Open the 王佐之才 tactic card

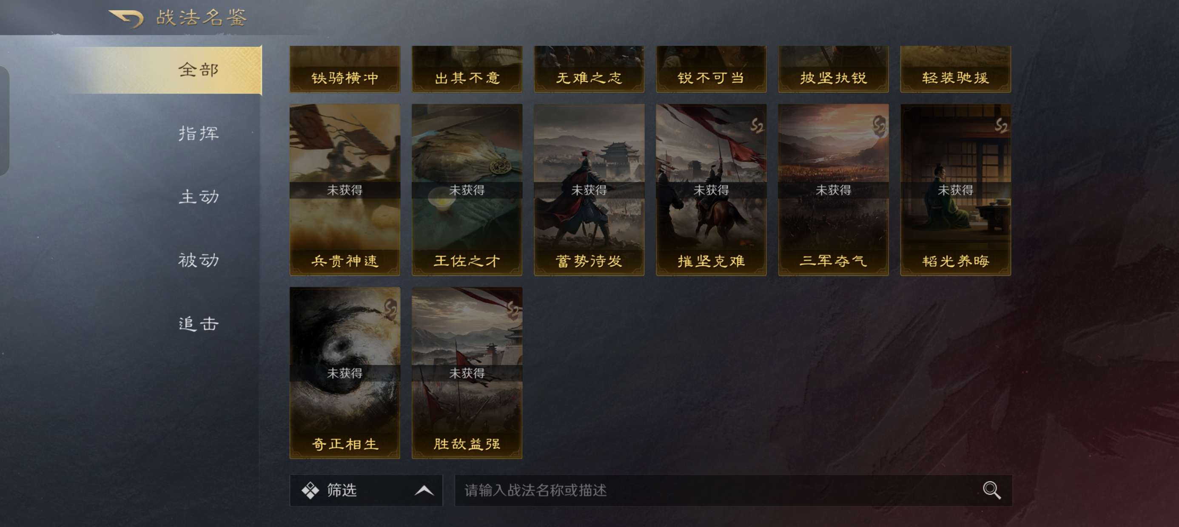[x=467, y=190]
